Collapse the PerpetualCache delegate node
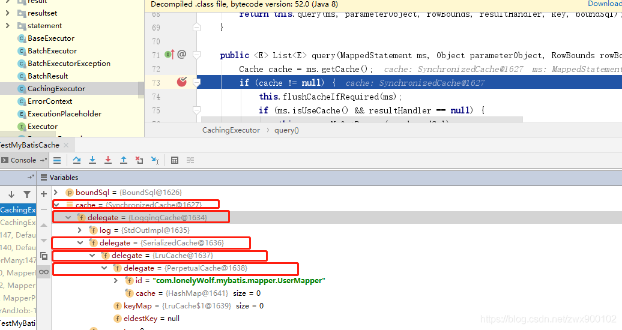622x330 pixels. [104, 268]
